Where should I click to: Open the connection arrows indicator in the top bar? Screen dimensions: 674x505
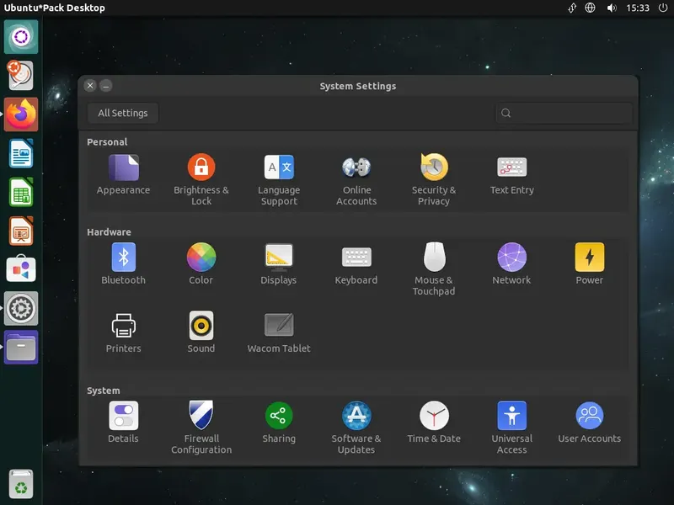point(572,8)
